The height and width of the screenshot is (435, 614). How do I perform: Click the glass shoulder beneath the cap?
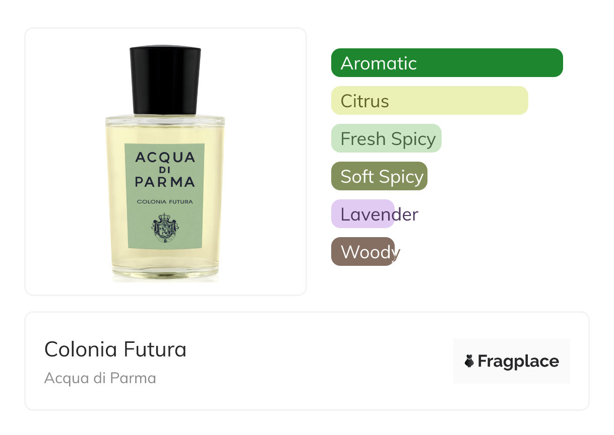(x=165, y=120)
